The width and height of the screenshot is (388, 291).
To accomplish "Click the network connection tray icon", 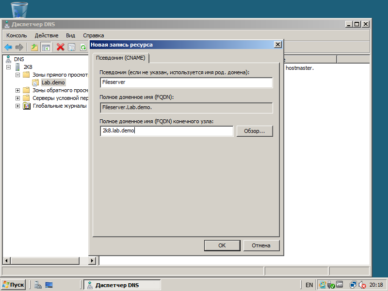I will click(x=353, y=285).
